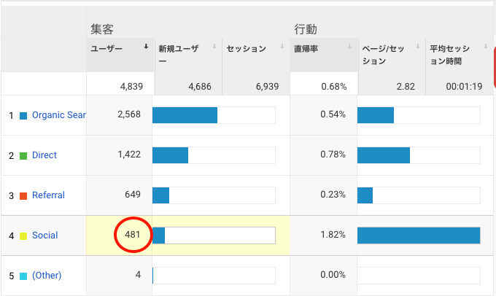
Task: Open the Referral channel link
Action: [x=48, y=195]
